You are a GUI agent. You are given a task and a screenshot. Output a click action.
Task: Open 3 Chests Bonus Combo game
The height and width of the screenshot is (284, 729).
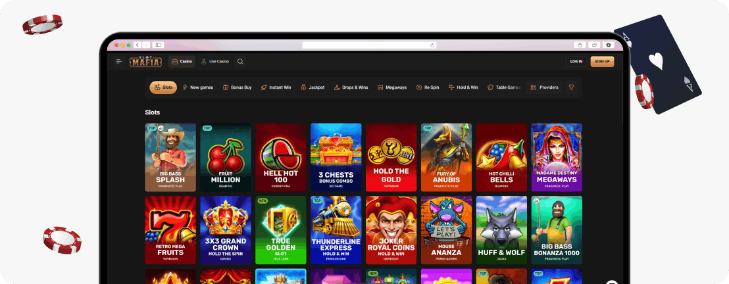point(336,158)
